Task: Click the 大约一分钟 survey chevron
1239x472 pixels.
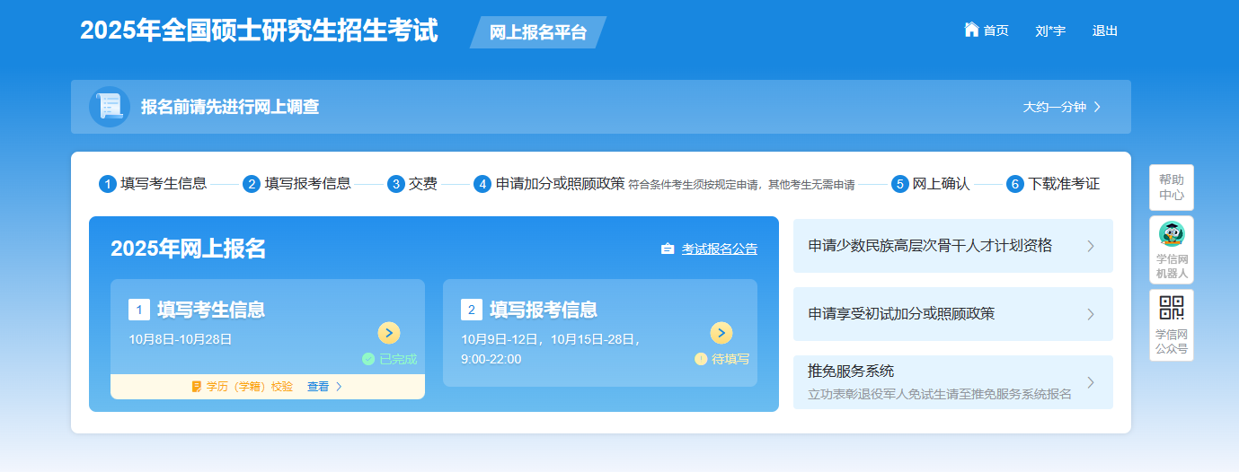Action: point(1097,107)
